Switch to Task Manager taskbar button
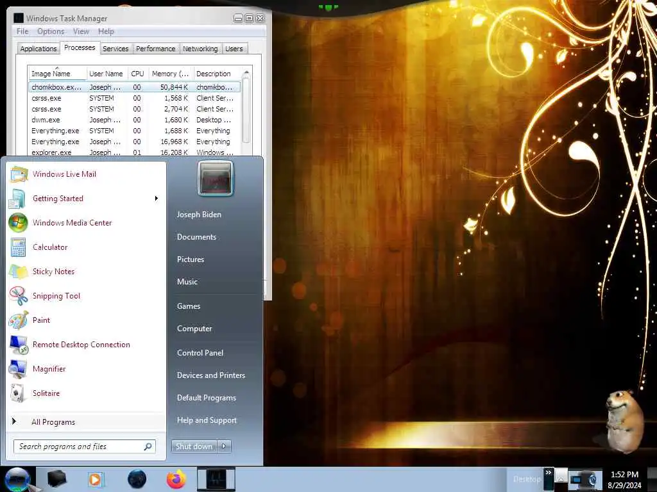The width and height of the screenshot is (657, 492). pos(216,479)
